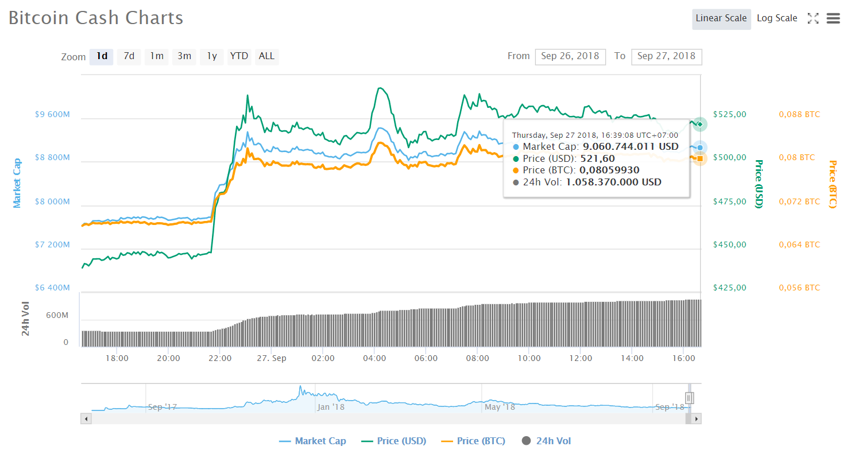The width and height of the screenshot is (862, 458).
Task: Click the $500,00 price axis label
Action: tap(729, 157)
